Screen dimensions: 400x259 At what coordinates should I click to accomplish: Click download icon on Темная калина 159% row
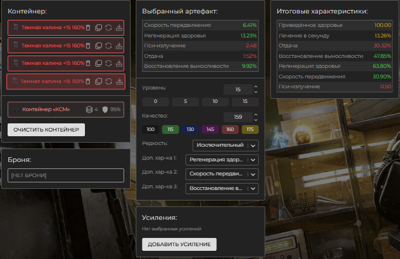[x=118, y=82]
